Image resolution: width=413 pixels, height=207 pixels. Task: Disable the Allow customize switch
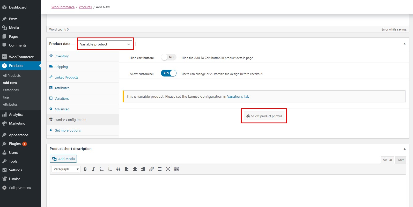168,73
